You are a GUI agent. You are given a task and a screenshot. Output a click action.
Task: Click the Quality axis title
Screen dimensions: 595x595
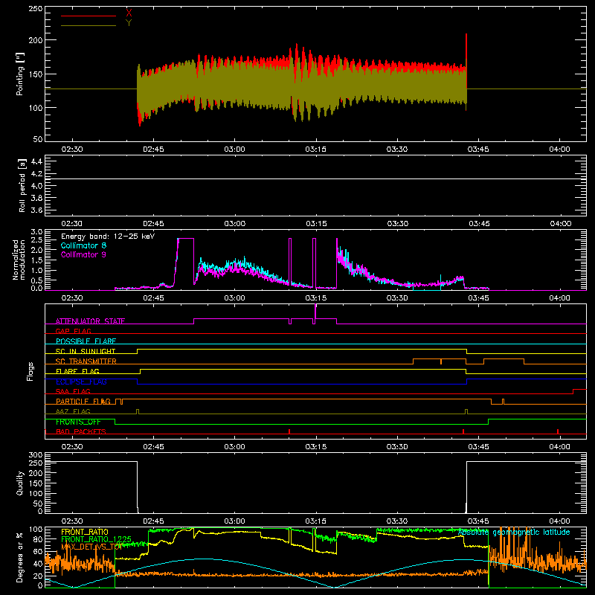[20, 483]
